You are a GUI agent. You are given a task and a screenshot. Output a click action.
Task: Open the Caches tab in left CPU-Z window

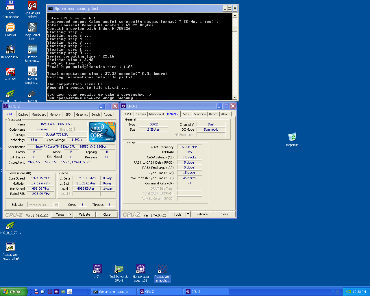point(23,114)
